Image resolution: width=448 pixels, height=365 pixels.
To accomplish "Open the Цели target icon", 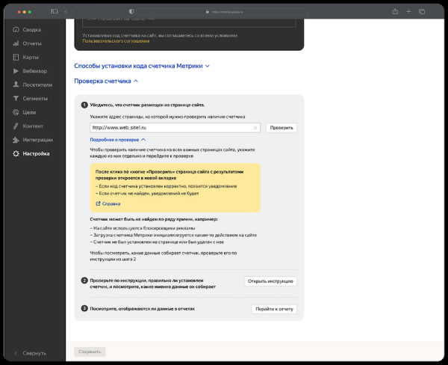I will pos(16,112).
